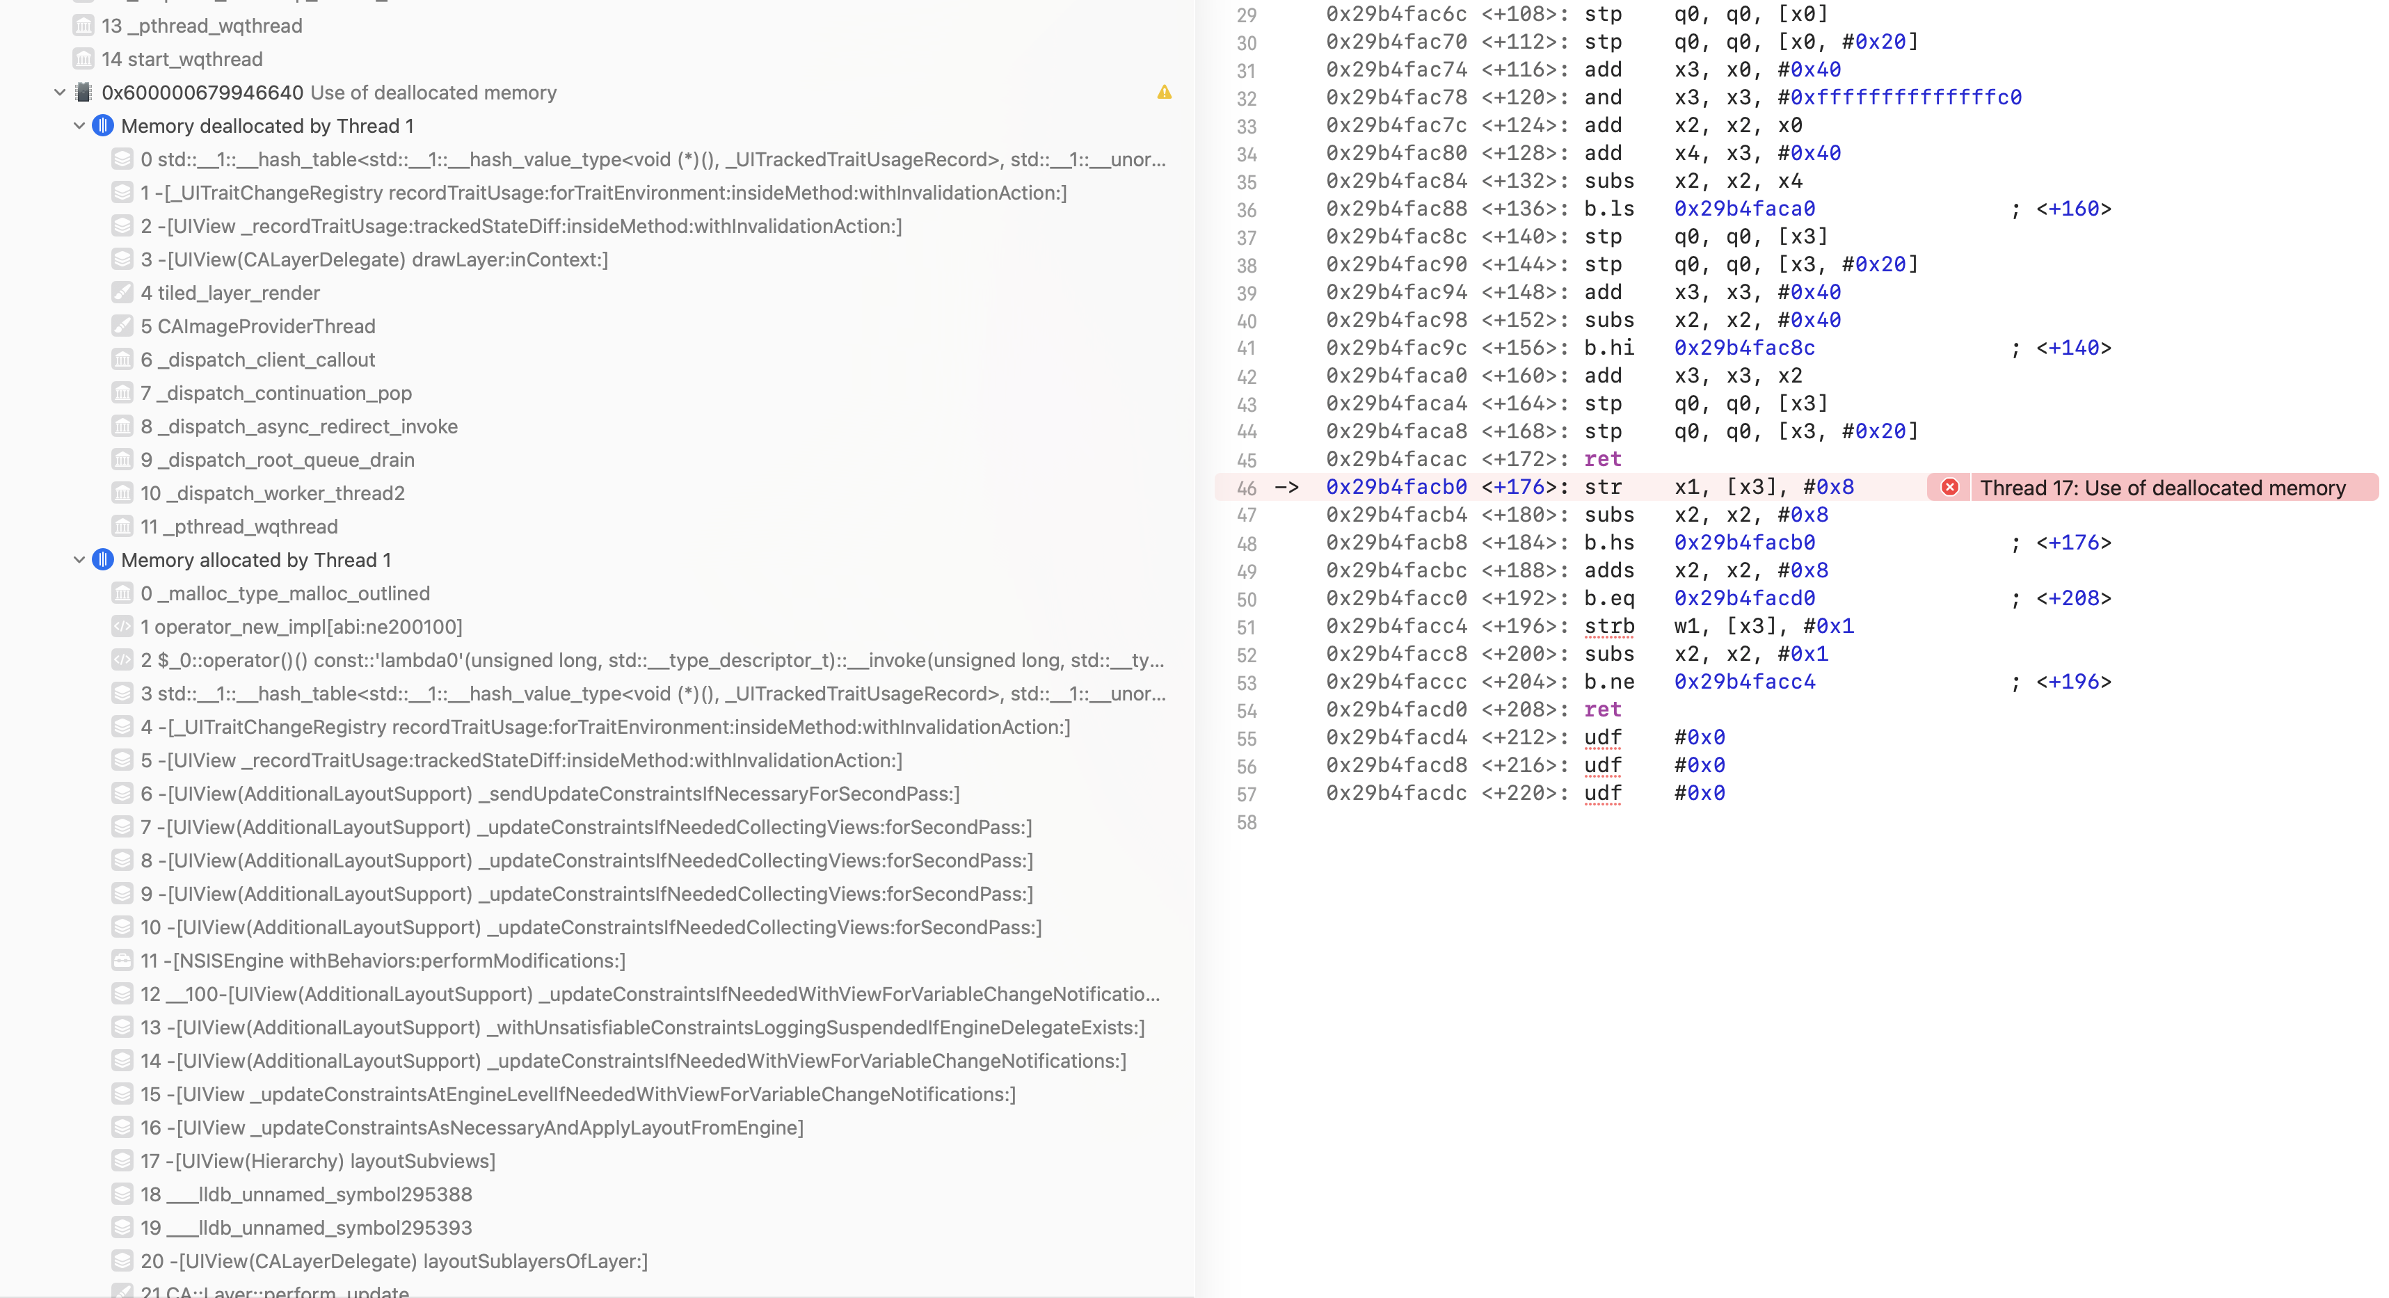Collapse the Use of deallocated memory issue
Screen dimensions: 2389x1298
click(x=59, y=93)
